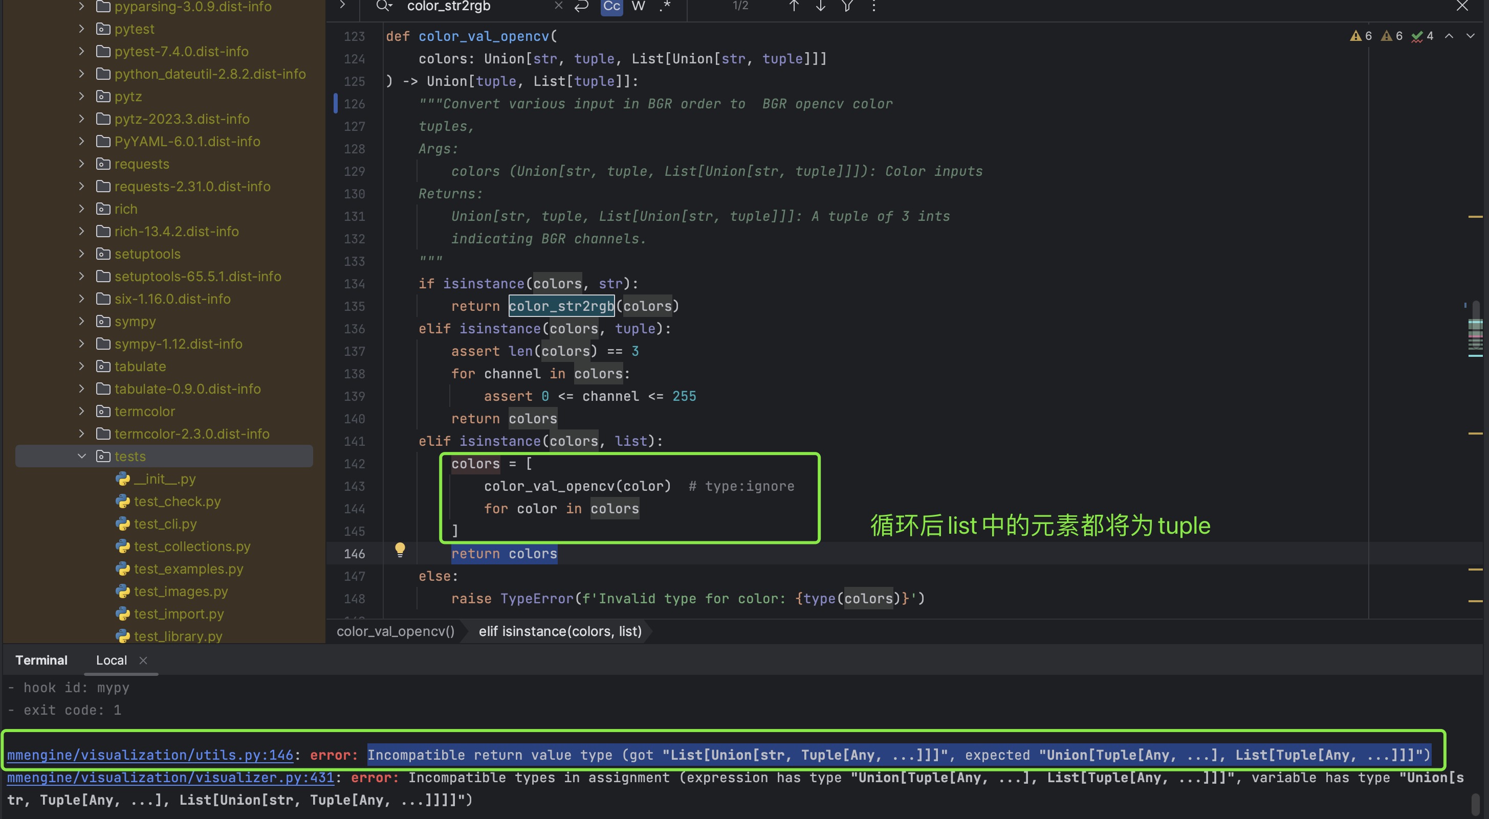This screenshot has width=1489, height=819.
Task: Go to next search occurrence arrow
Action: pos(820,6)
